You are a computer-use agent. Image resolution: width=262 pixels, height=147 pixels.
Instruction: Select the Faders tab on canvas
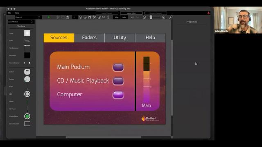click(89, 38)
